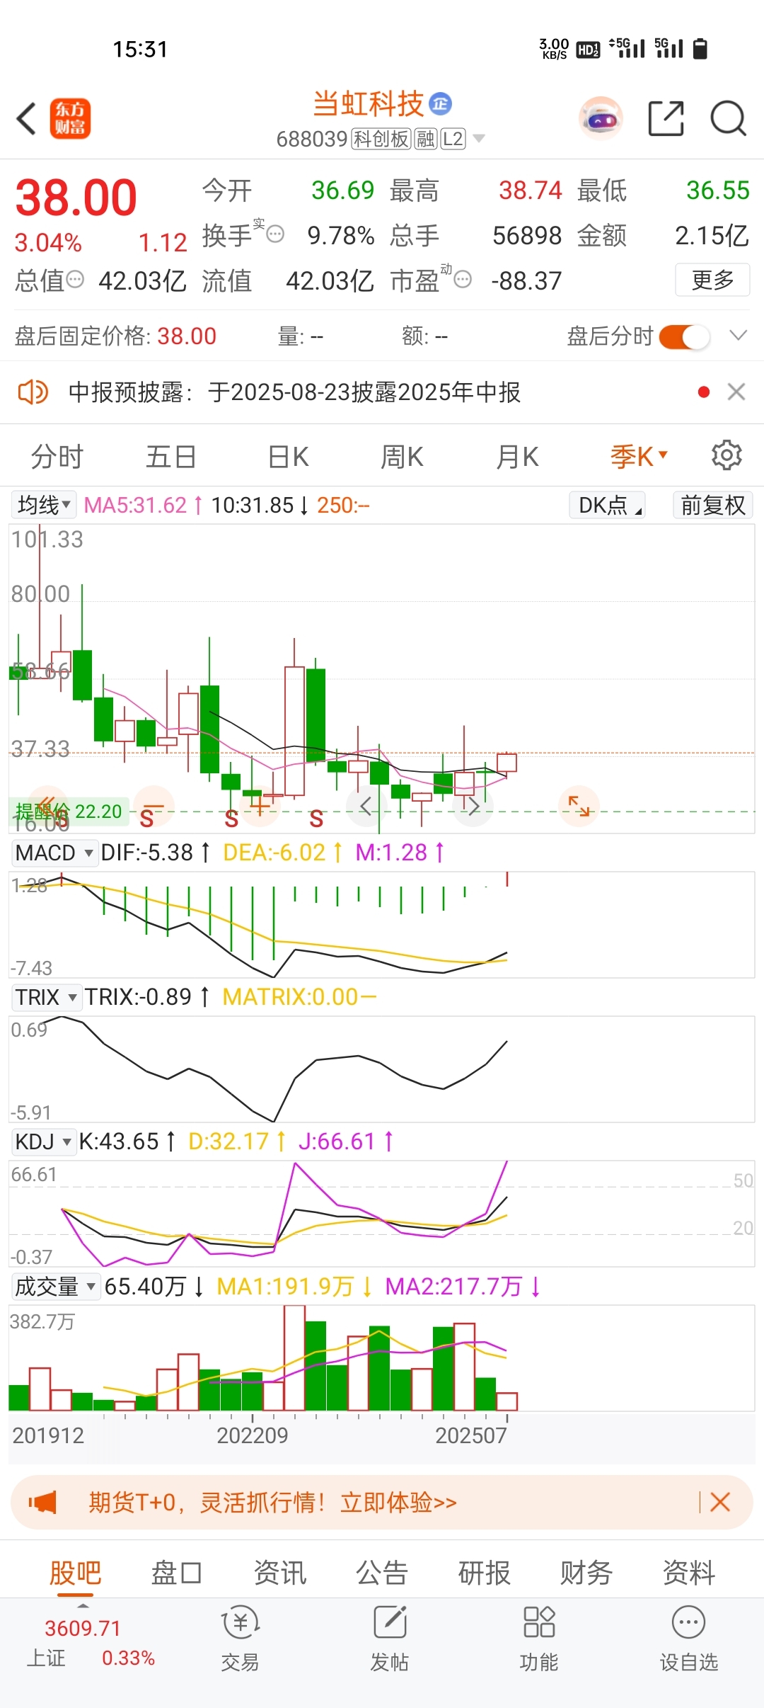Image resolution: width=764 pixels, height=1708 pixels.
Task: Tap the 科创板 board badge
Action: click(x=381, y=139)
